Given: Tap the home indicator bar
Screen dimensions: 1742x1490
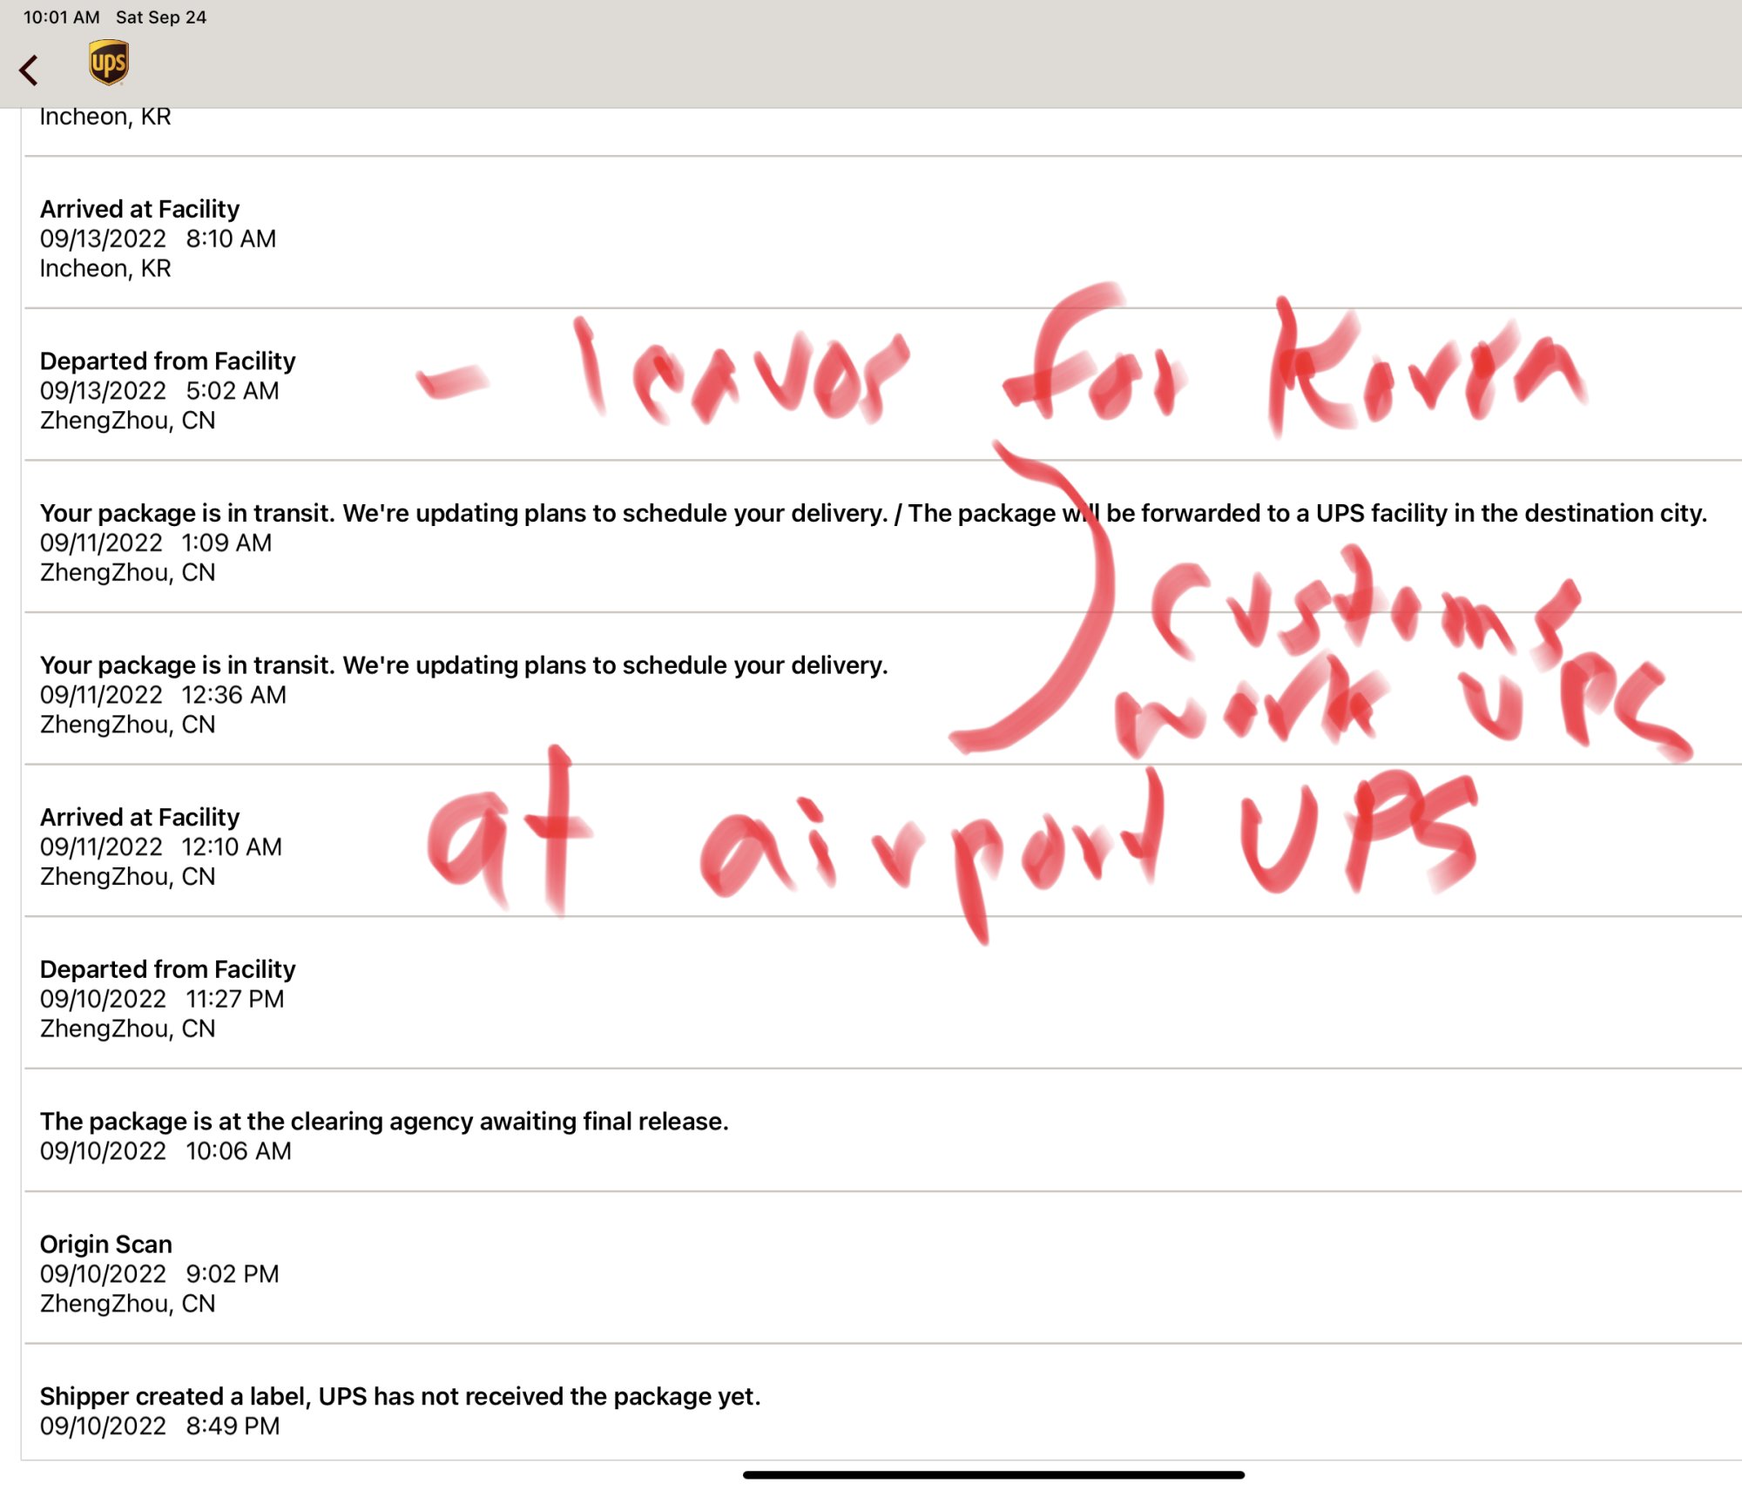Looking at the screenshot, I should pyautogui.click(x=993, y=1475).
